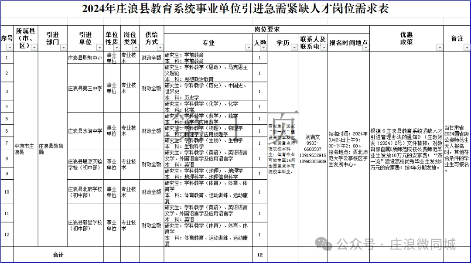Select the 庄浪县水洛中学 cell

pos(85,131)
